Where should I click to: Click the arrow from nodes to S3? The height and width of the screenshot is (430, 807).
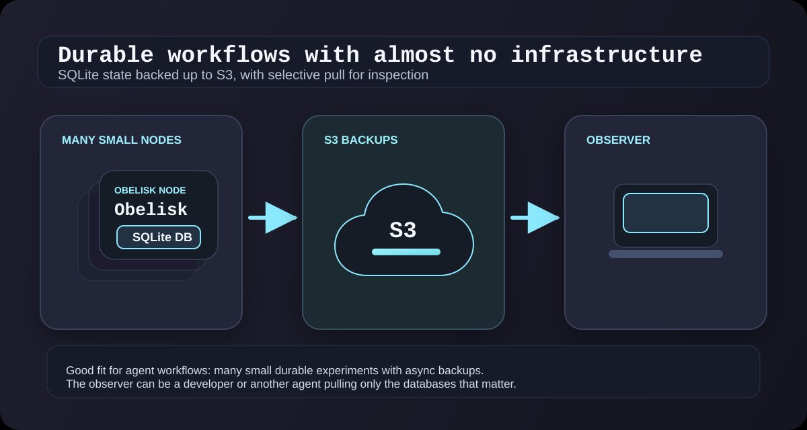(272, 218)
